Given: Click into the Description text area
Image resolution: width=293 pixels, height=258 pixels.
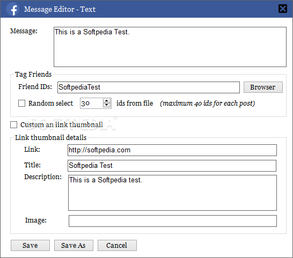Looking at the screenshot, I should [172, 193].
